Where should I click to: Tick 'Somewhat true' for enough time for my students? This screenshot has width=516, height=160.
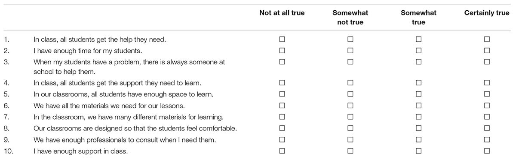point(419,50)
